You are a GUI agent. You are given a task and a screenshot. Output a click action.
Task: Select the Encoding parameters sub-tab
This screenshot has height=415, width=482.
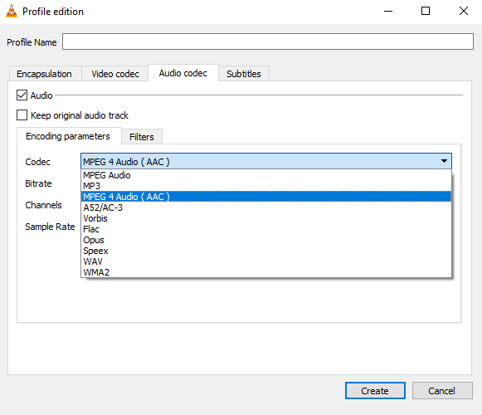[x=68, y=136]
